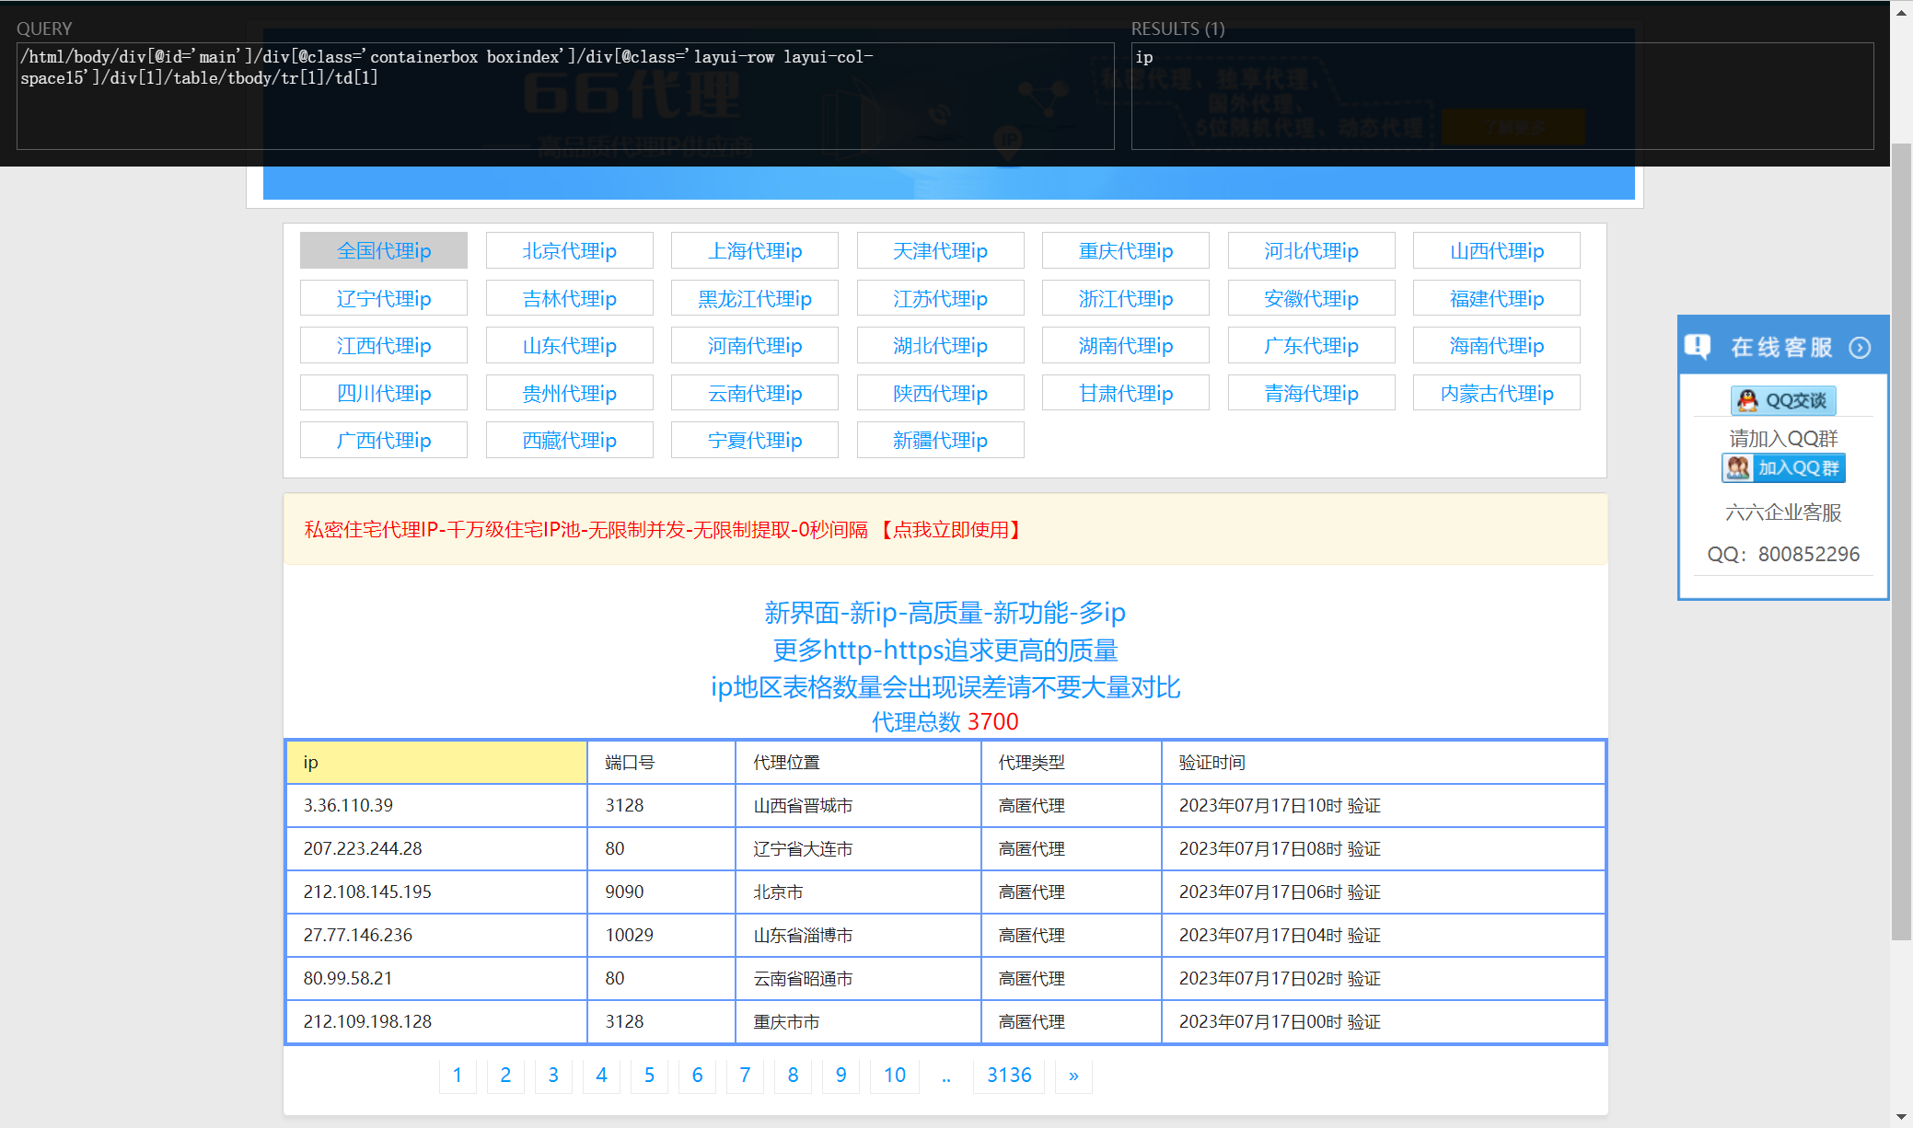Open the 河南代理ip link
Screen dimensions: 1913x1128
[755, 345]
